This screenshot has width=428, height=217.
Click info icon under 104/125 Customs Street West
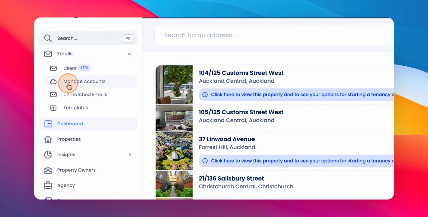point(205,95)
